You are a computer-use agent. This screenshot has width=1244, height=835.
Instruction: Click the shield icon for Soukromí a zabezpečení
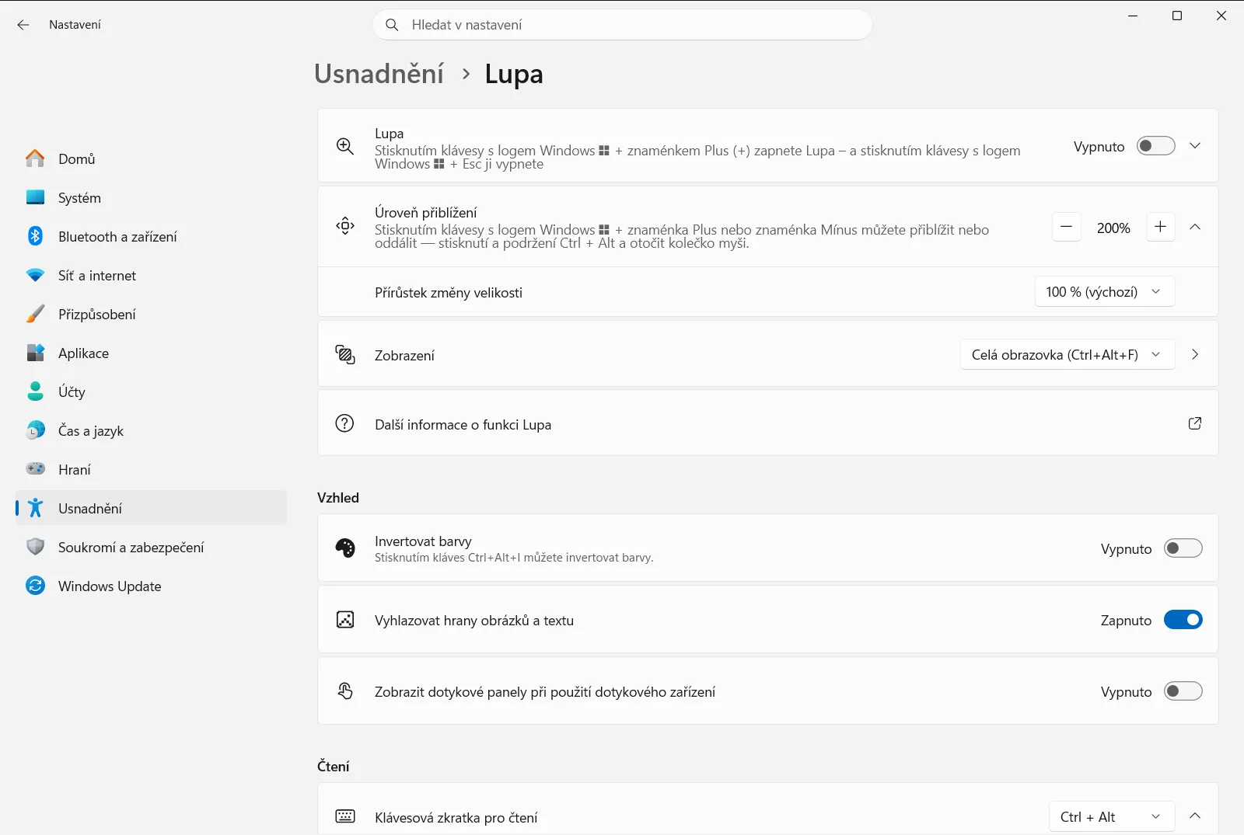[35, 547]
